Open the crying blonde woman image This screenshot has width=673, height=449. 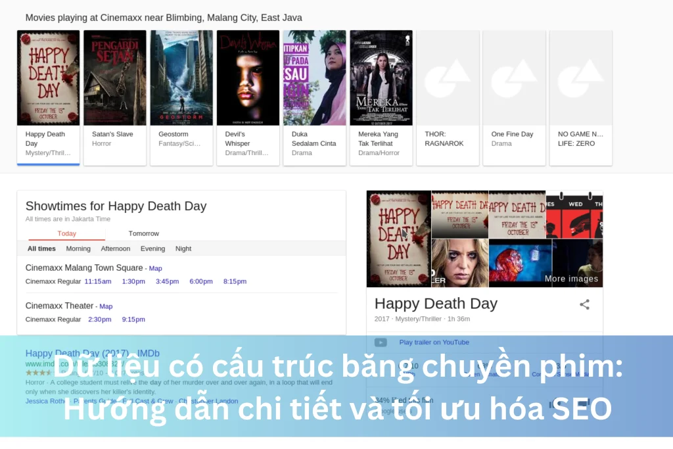[x=459, y=263]
